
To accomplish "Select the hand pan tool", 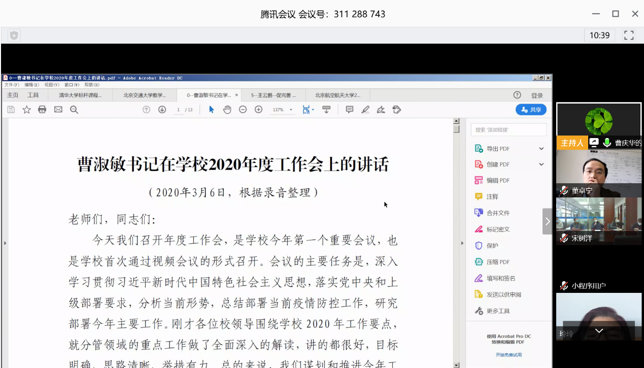I will coord(227,110).
